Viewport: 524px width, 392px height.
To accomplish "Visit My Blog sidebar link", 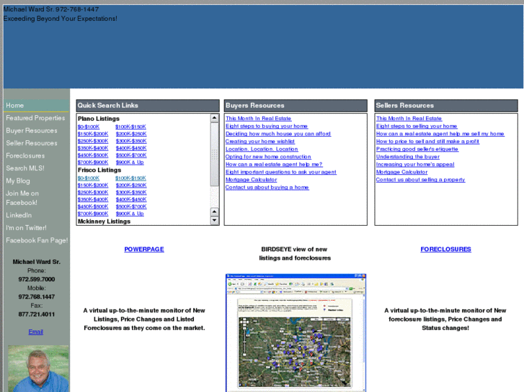I will click(18, 181).
